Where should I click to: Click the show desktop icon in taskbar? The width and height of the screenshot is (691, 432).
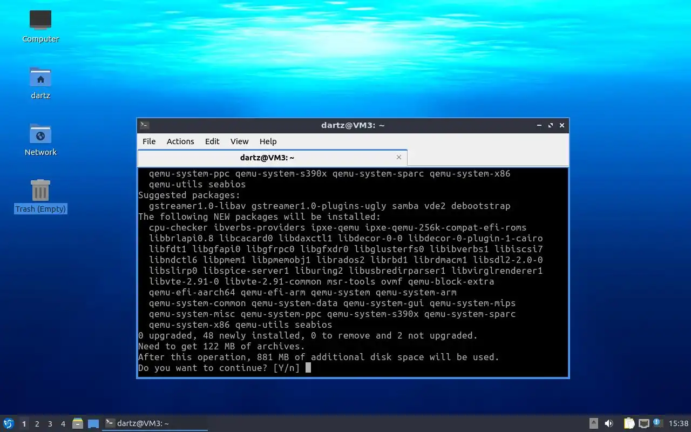pos(93,423)
